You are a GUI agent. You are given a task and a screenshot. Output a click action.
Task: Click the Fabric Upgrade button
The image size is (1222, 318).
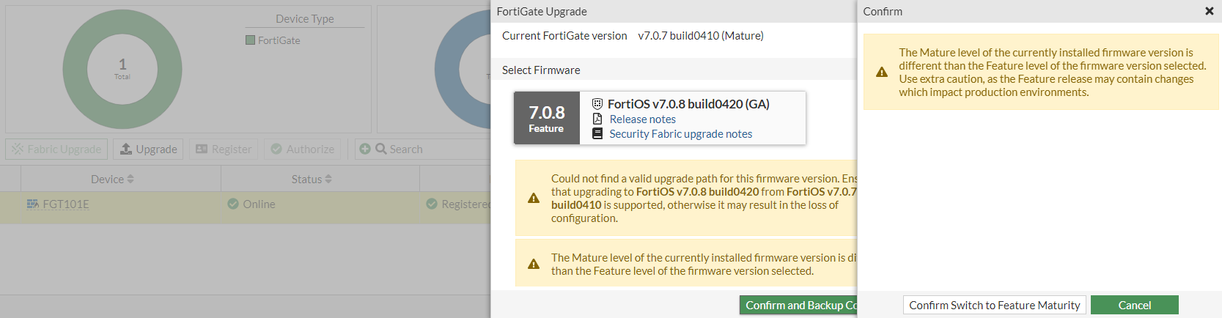pos(56,149)
